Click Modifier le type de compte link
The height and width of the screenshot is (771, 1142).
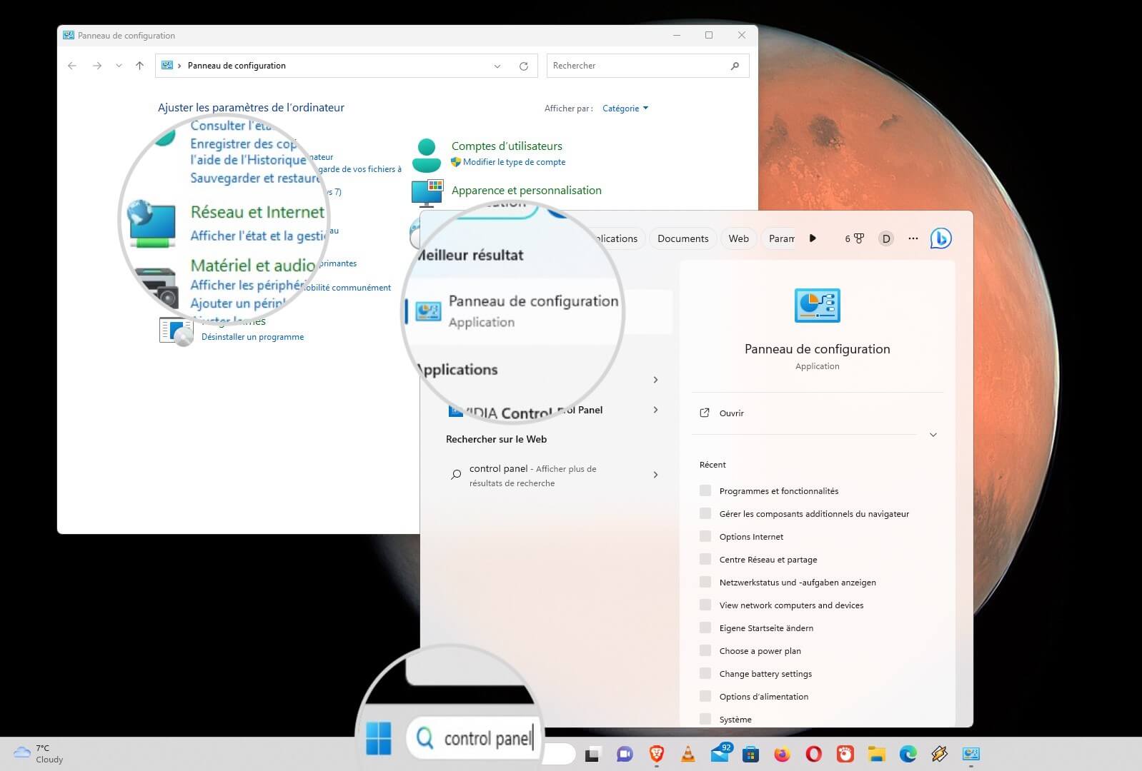514,162
